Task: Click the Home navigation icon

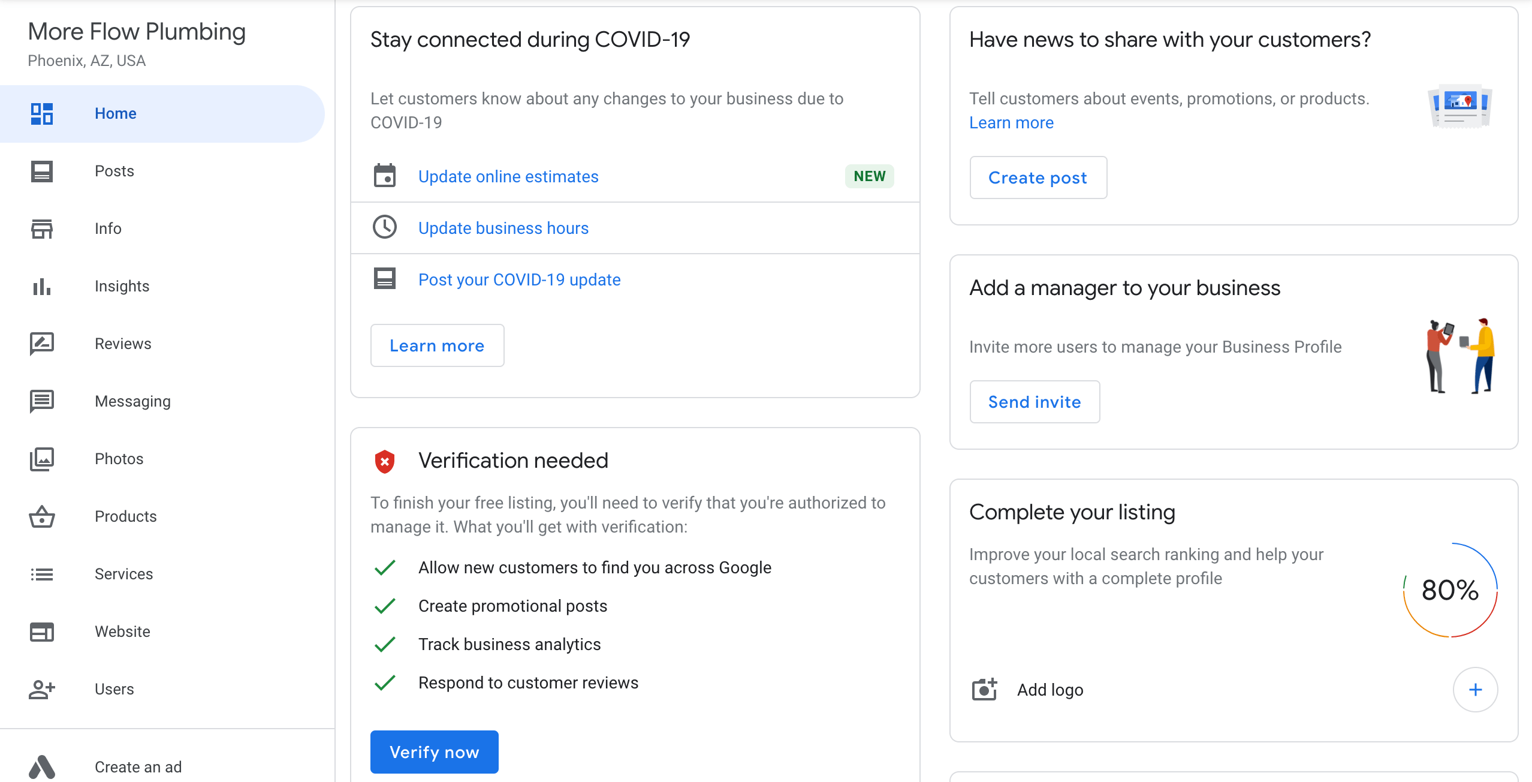Action: tap(42, 113)
